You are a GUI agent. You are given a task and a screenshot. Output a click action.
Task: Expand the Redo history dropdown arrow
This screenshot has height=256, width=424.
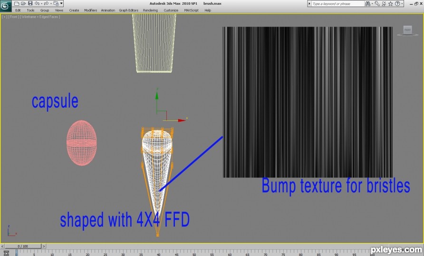coord(50,3)
